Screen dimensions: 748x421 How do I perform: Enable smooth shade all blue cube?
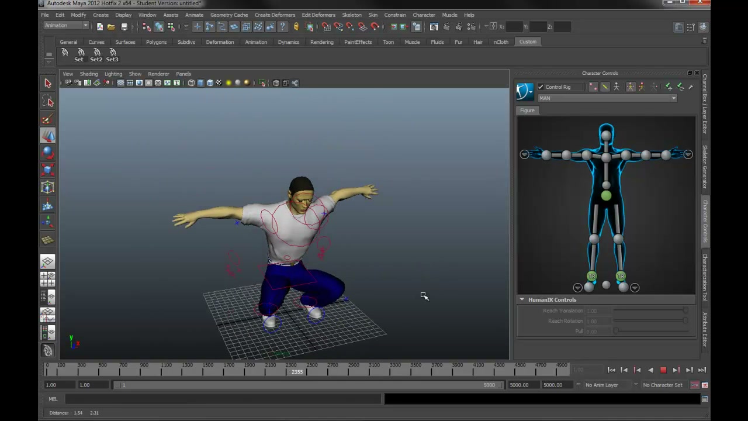coord(200,83)
